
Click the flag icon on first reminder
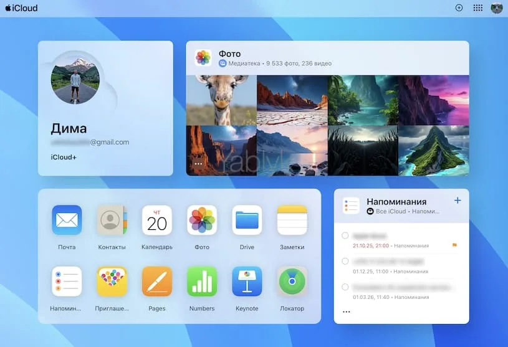[x=454, y=245]
